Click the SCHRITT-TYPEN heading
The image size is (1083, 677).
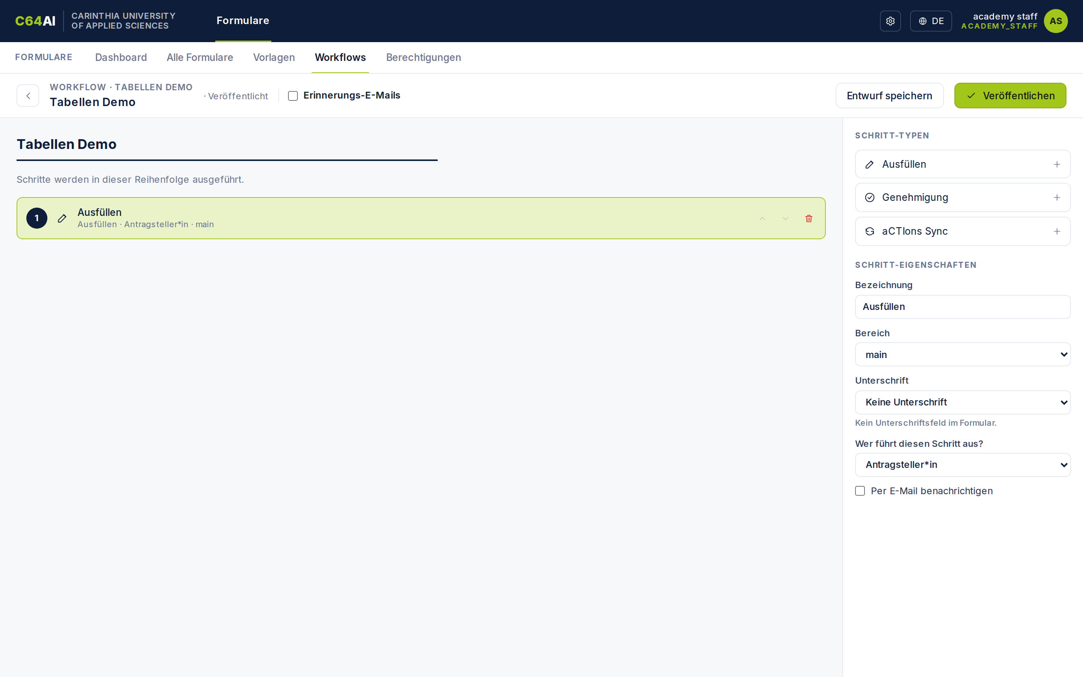pyautogui.click(x=892, y=136)
